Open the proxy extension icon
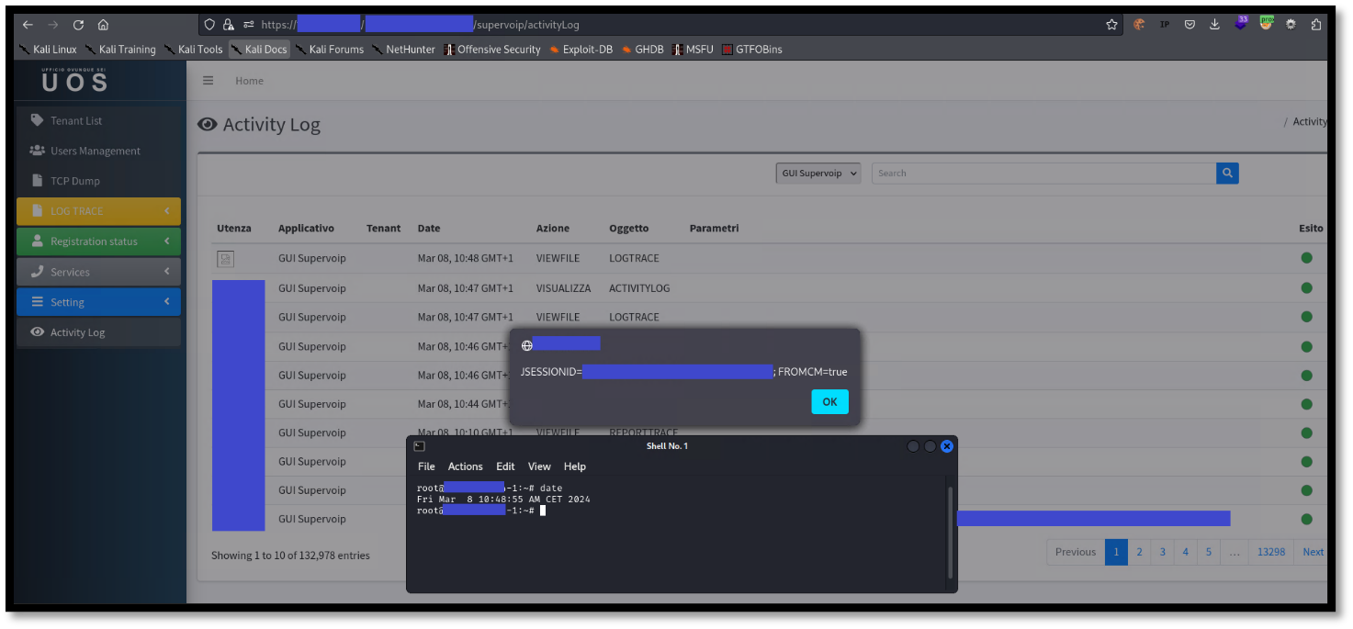Screen dimensions: 1353x629 click(1267, 23)
